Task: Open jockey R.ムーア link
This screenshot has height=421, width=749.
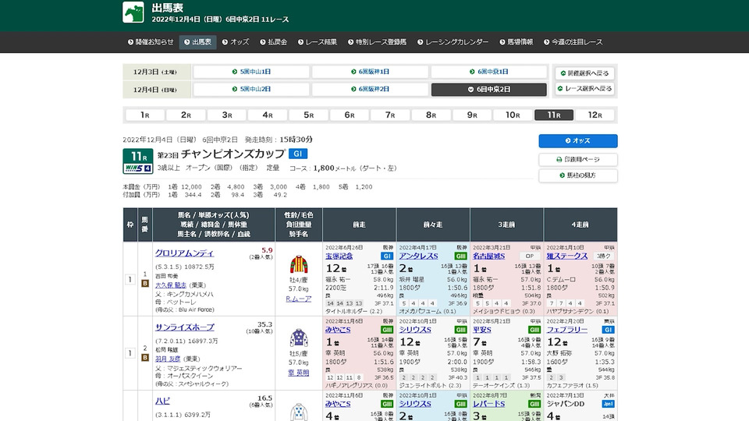Action: click(299, 299)
